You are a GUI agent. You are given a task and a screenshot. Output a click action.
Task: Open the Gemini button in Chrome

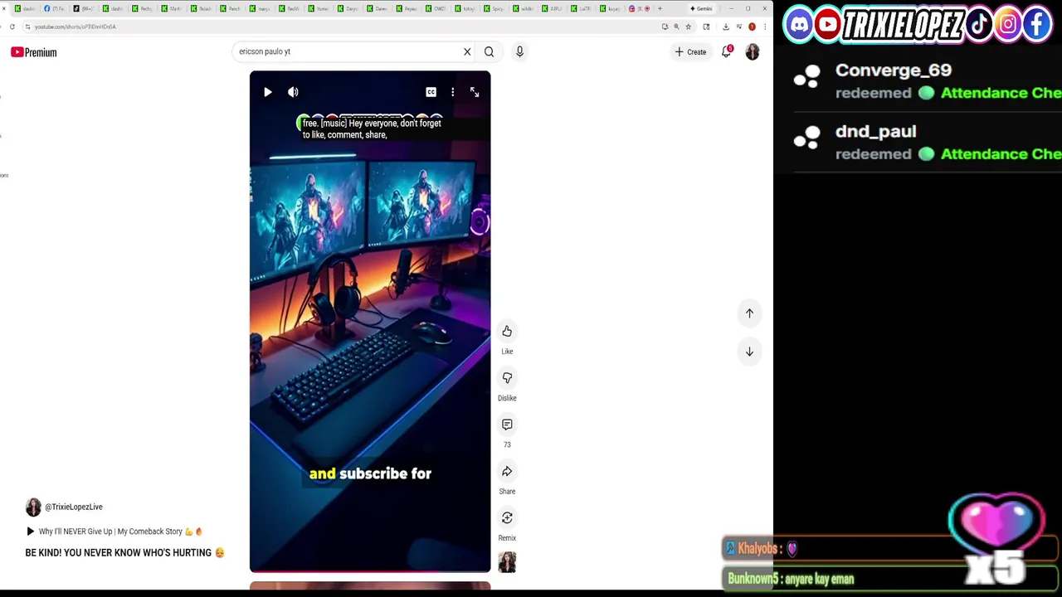(702, 8)
